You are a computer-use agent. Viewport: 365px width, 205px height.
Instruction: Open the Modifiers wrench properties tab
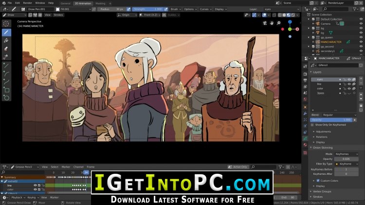tap(305, 113)
